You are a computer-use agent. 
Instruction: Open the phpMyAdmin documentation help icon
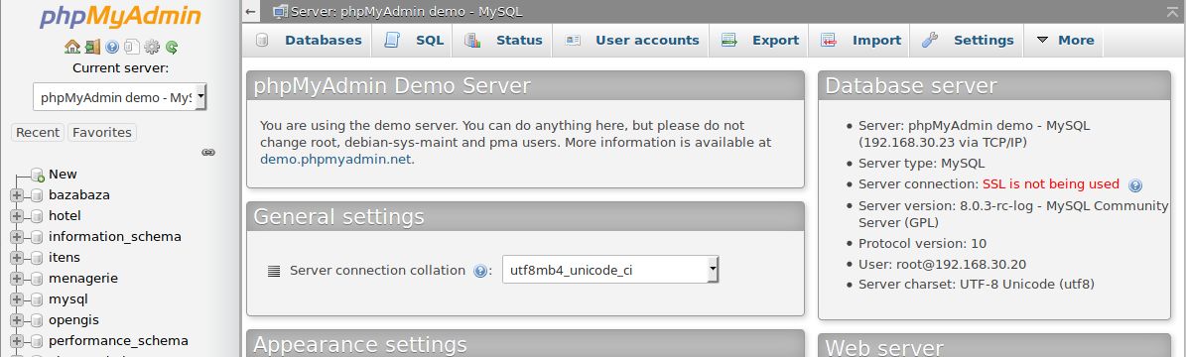112,47
